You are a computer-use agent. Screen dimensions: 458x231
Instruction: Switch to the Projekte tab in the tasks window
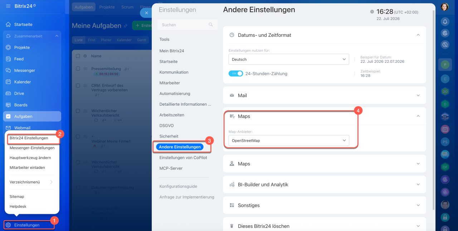(x=107, y=7)
